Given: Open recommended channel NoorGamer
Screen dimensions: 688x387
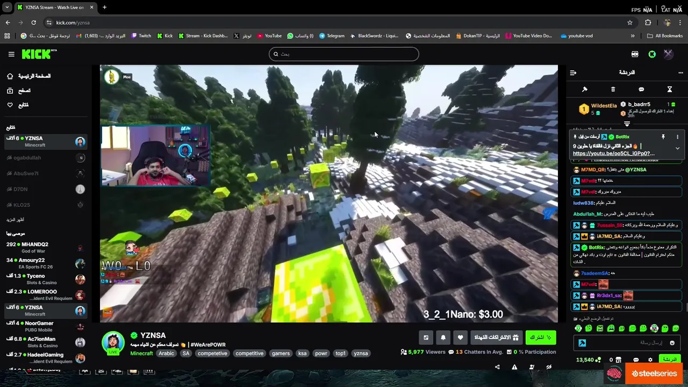Looking at the screenshot, I should pyautogui.click(x=46, y=326).
